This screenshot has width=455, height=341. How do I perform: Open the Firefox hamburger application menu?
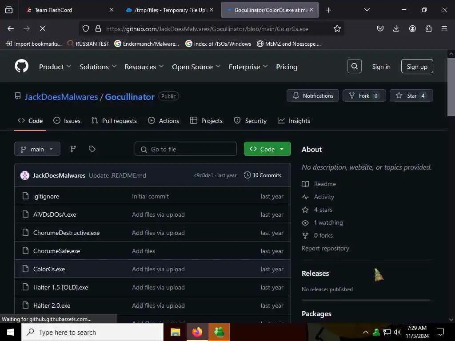tap(444, 28)
